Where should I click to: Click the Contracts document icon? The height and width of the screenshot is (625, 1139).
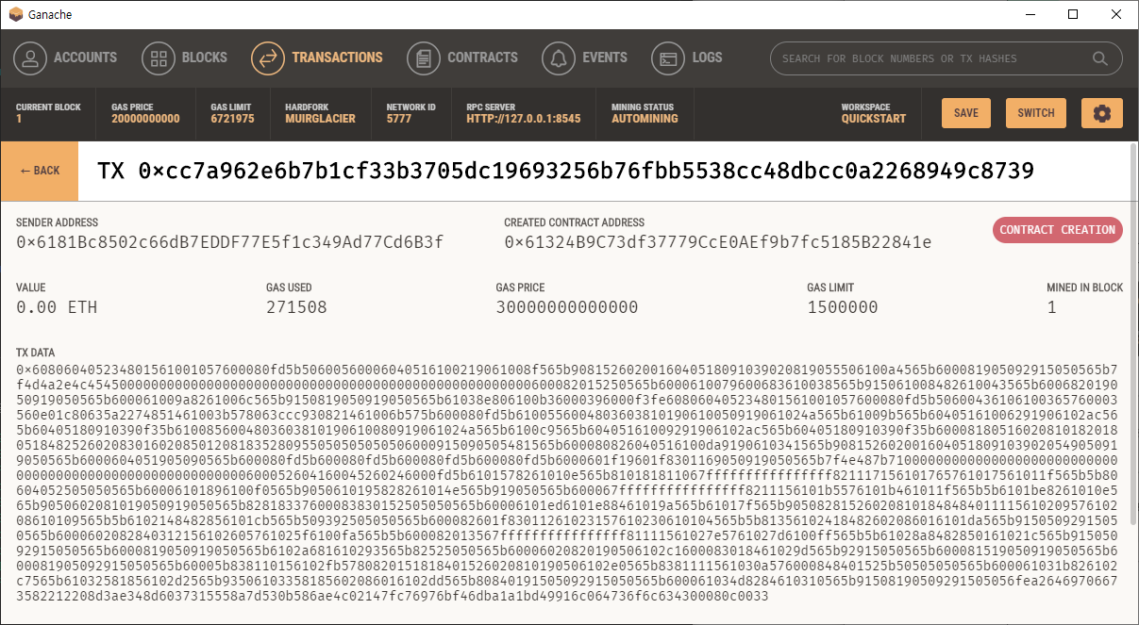tap(424, 58)
